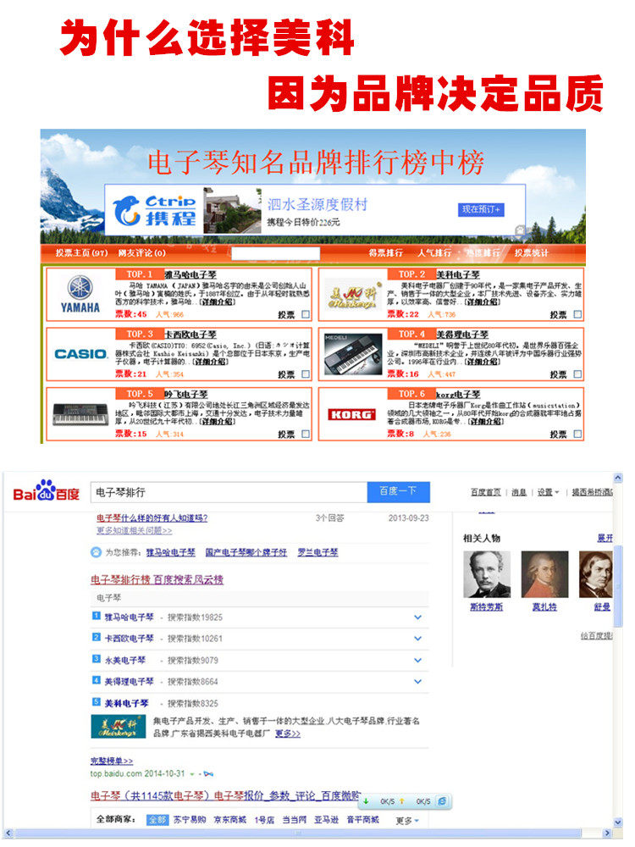Click 详细介绍 link in 雅马哈电子琴 card
Screen dimensions: 635x847
(217, 302)
